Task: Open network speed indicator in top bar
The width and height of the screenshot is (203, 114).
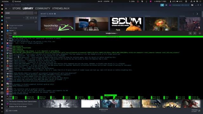Action: coord(160,1)
